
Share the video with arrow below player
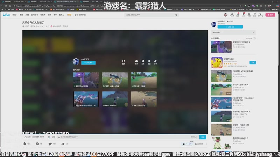(x=63, y=144)
